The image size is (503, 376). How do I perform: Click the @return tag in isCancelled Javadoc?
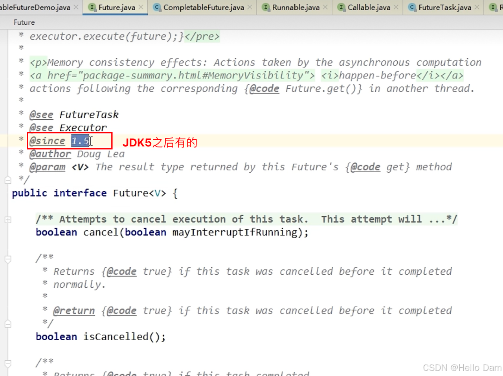pos(74,310)
